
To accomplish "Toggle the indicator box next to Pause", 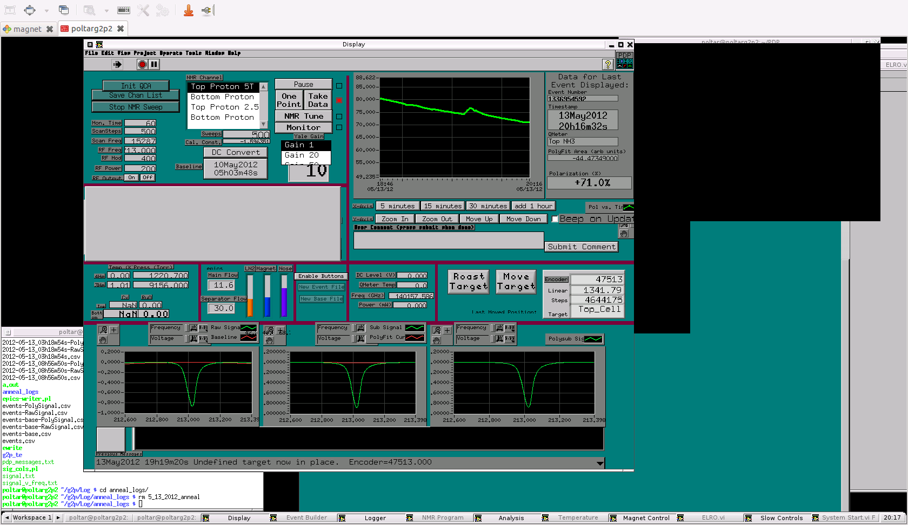I will tap(339, 86).
